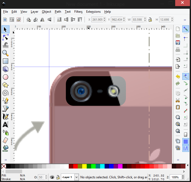Click Zoom to fit drawing icon
Image resolution: width=191 pixels, height=182 pixels.
coord(178,124)
